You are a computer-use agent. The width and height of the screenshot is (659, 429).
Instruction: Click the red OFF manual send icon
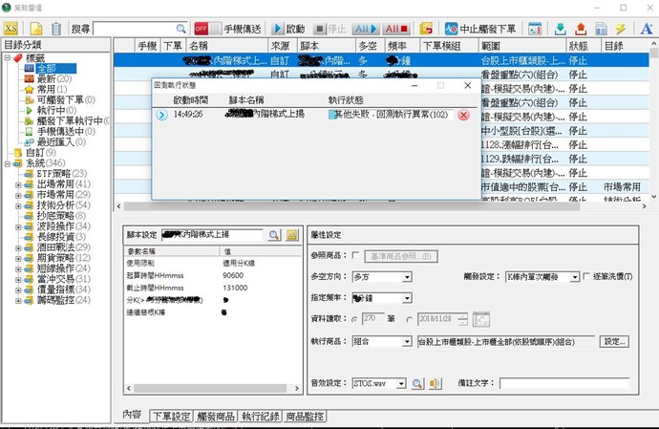202,29
